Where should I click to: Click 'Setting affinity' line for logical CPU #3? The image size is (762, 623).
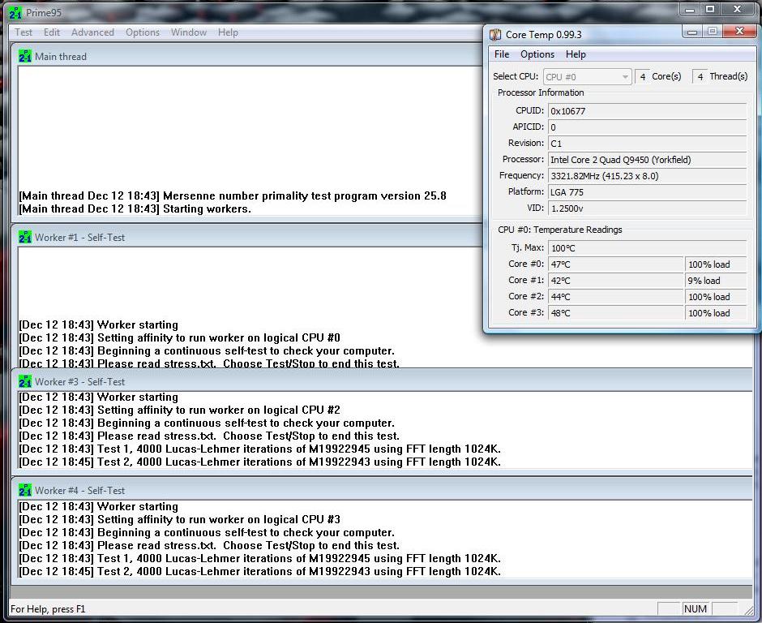(x=179, y=519)
